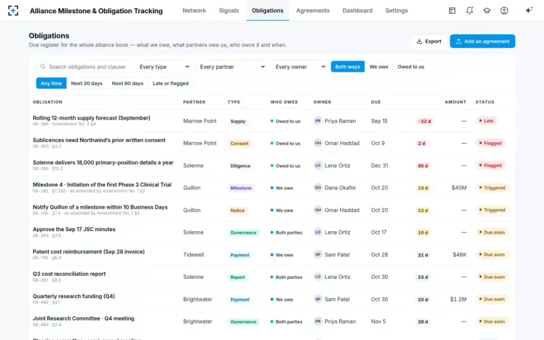Open the Every type dropdown

coord(164,67)
